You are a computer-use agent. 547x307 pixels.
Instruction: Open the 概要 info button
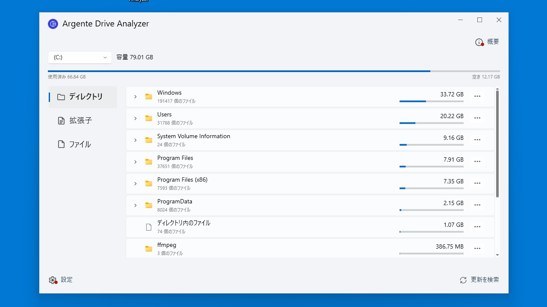point(487,42)
